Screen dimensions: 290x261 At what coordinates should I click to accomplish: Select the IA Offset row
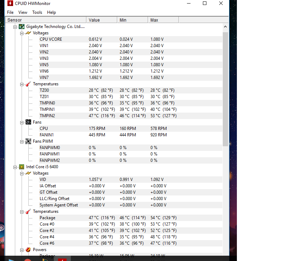click(x=130, y=186)
